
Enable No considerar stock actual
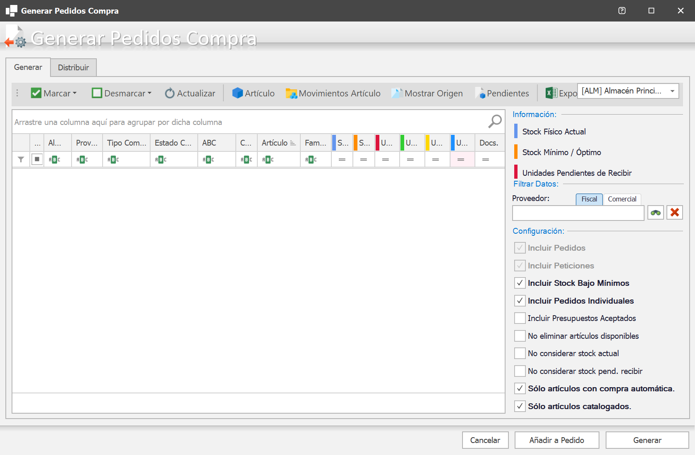pyautogui.click(x=520, y=353)
